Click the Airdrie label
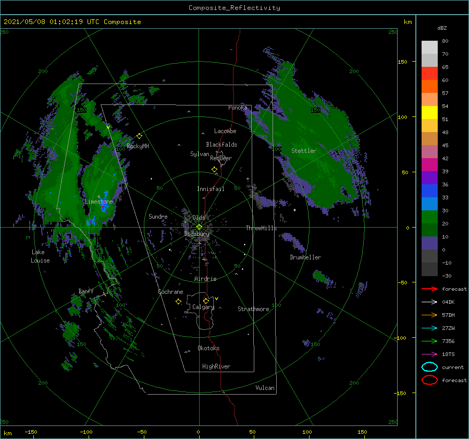469x439 pixels. [x=205, y=279]
